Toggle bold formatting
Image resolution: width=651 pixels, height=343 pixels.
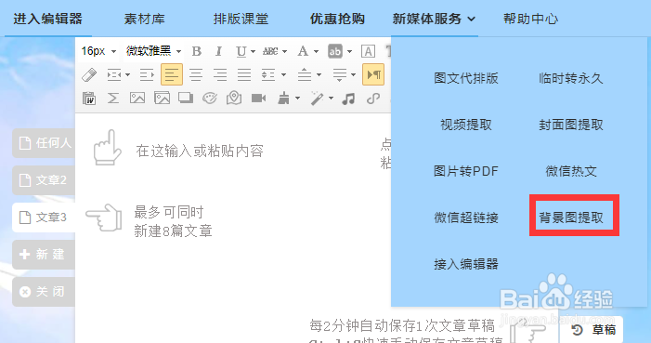pyautogui.click(x=197, y=51)
